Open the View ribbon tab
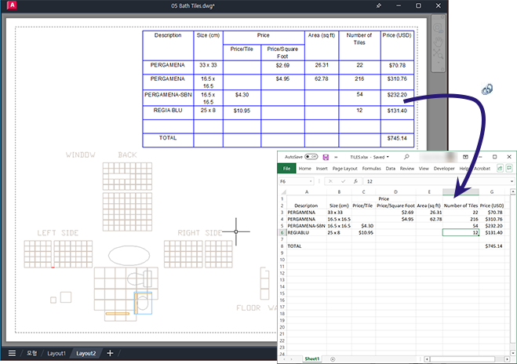This screenshot has height=364, width=517. pos(424,169)
